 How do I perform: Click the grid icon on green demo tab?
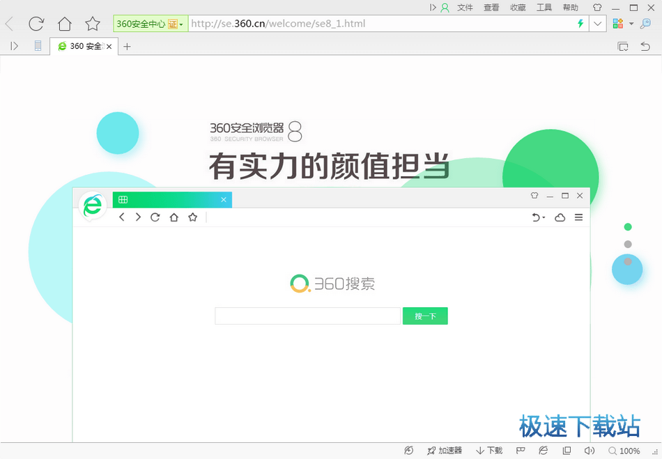(123, 199)
